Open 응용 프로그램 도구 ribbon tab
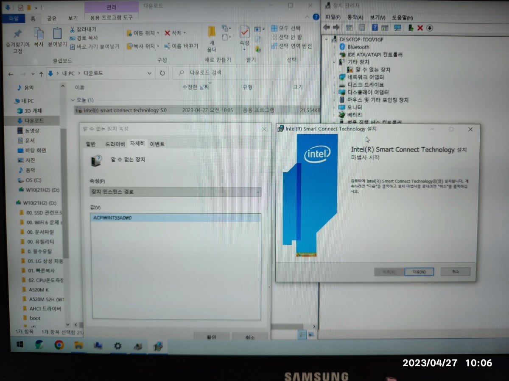This screenshot has width=509, height=381. click(112, 18)
